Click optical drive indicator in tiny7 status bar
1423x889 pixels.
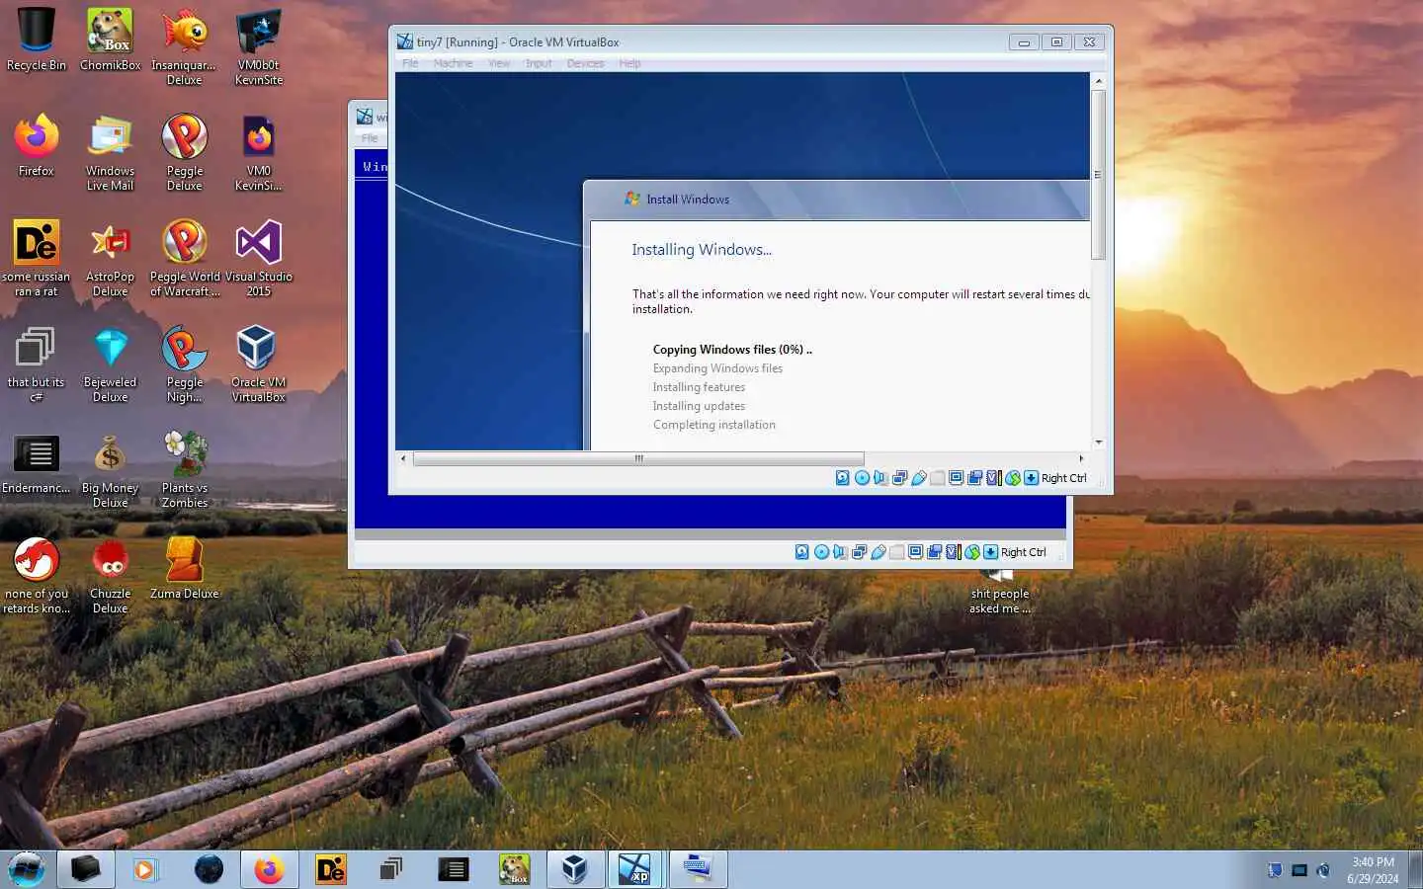click(x=862, y=478)
